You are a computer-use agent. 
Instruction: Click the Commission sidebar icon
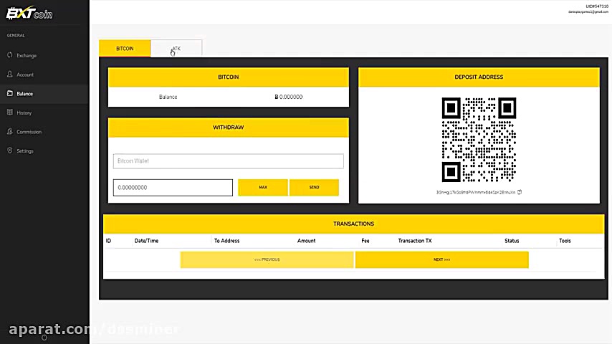point(10,132)
